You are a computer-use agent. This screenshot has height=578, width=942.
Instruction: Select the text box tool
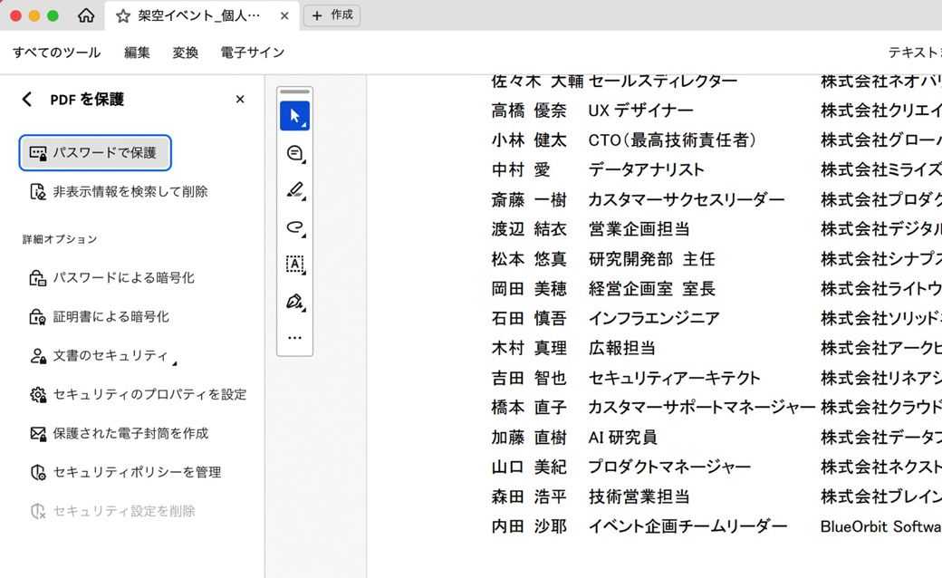click(294, 264)
